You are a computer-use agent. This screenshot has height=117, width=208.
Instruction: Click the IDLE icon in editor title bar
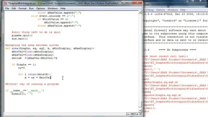[x=6, y=3]
